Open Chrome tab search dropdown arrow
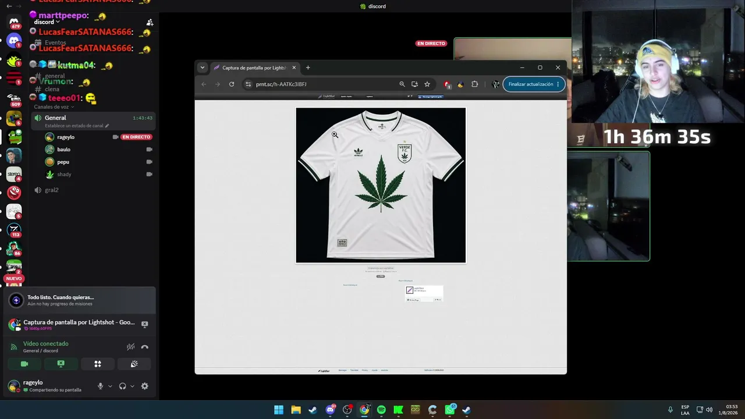 coord(203,68)
